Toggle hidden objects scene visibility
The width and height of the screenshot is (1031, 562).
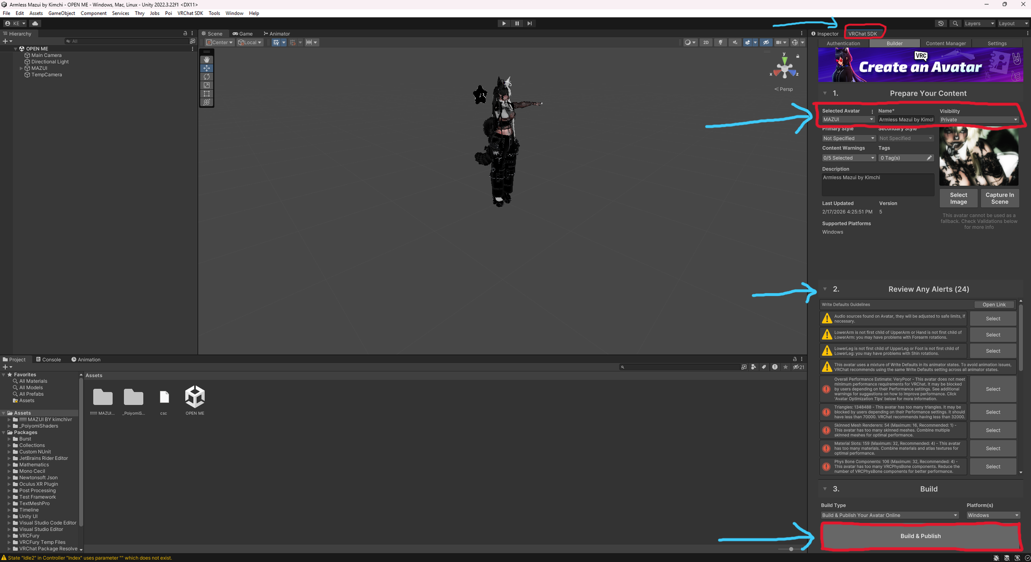coord(766,43)
